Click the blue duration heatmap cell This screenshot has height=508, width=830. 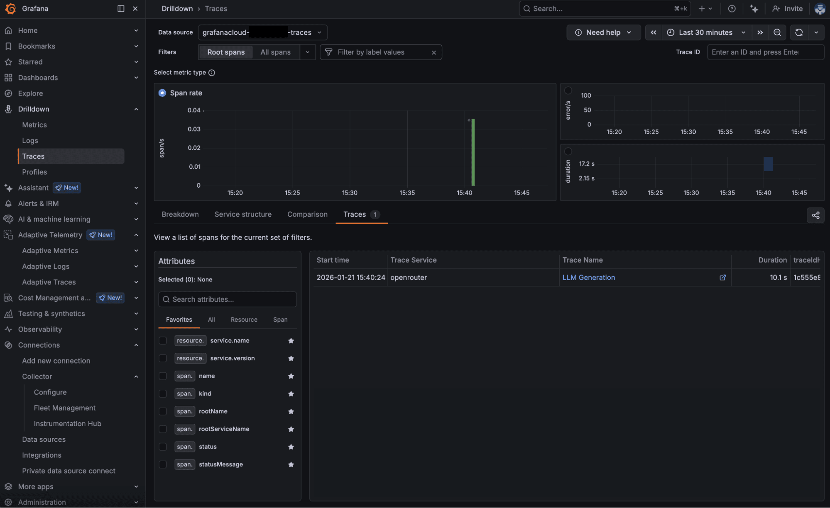[x=768, y=164]
